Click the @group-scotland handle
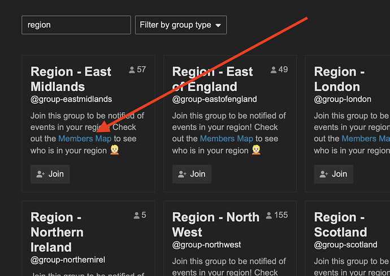This screenshot has height=276, width=390. (345, 245)
